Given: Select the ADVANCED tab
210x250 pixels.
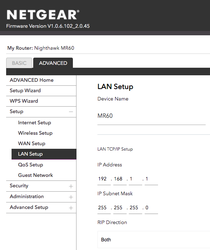Looking at the screenshot, I should point(53,63).
